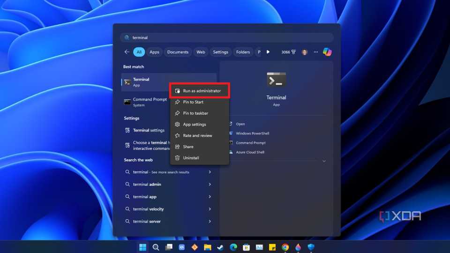Launch the Copilot icon in search

pyautogui.click(x=327, y=52)
